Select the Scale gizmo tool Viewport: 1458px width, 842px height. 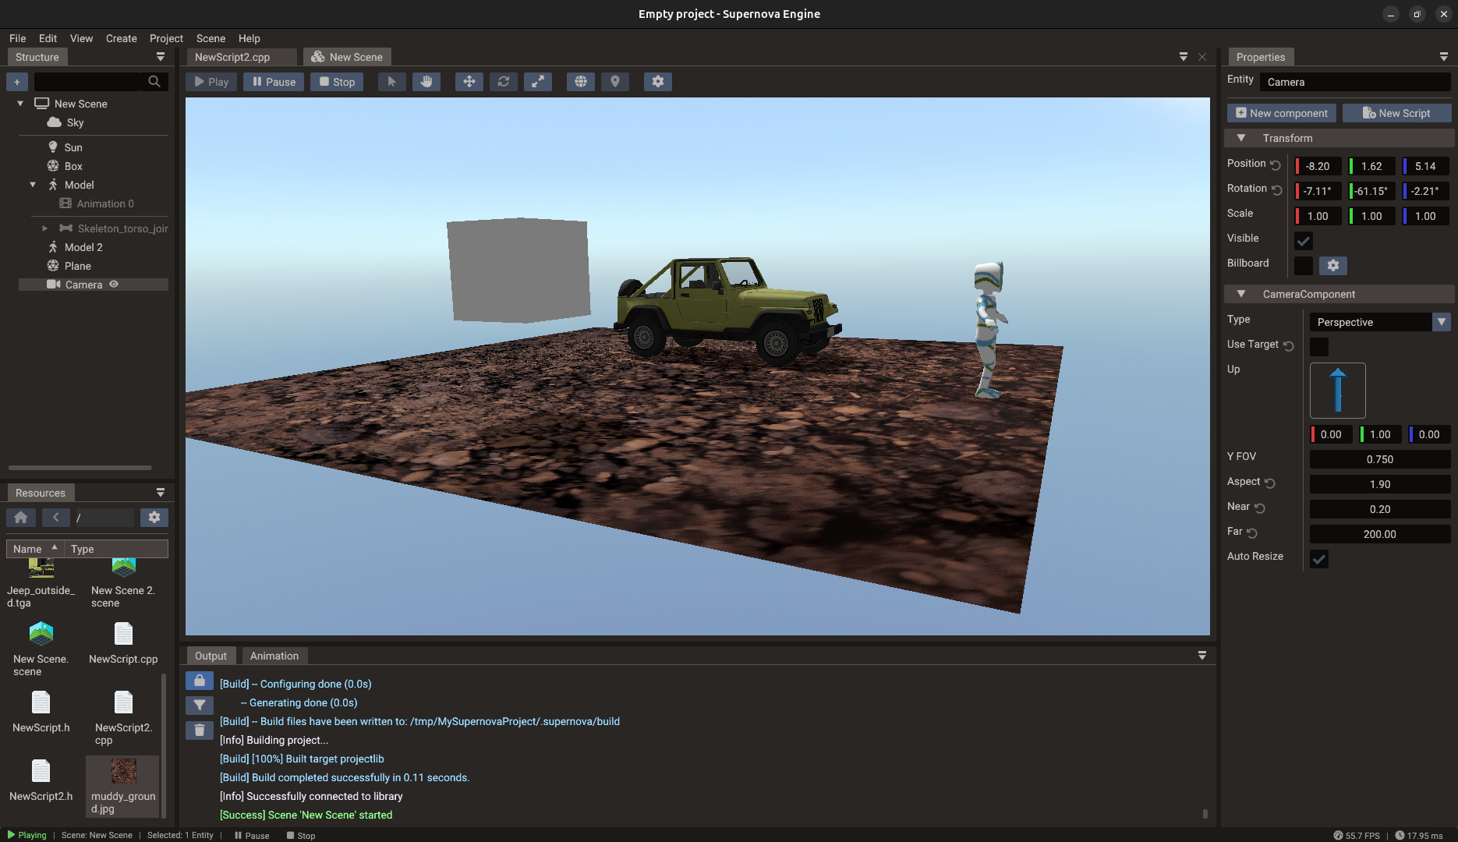(x=538, y=81)
